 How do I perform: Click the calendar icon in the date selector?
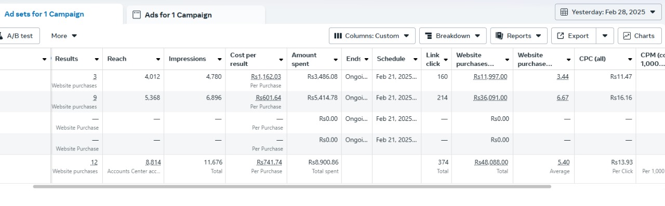click(564, 12)
